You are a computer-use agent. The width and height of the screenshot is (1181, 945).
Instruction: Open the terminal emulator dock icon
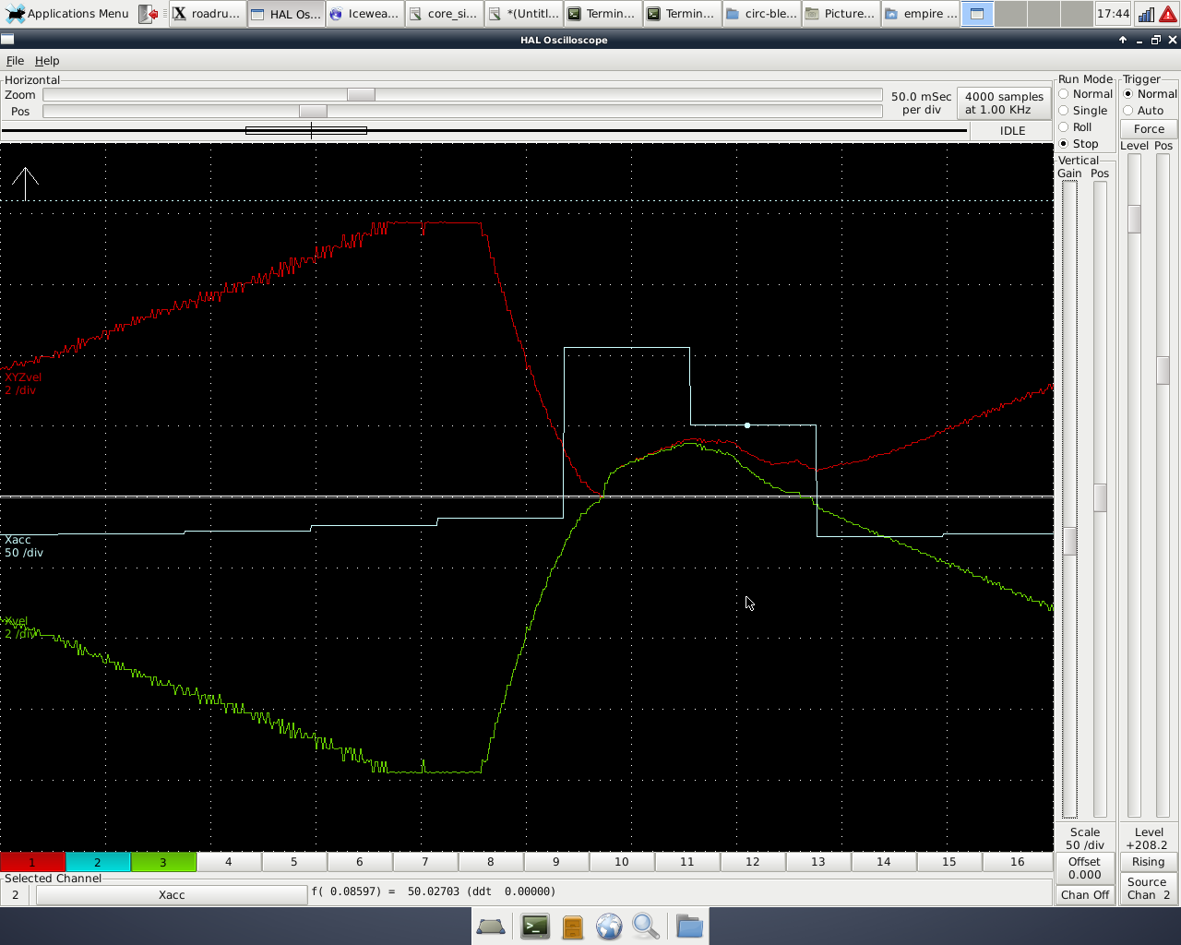535,926
